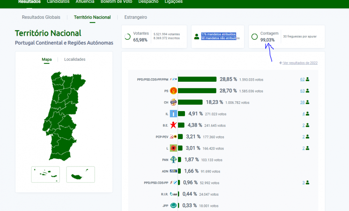The image size is (349, 211).
Task: Click the Votantes progress circle
Action: point(127,37)
